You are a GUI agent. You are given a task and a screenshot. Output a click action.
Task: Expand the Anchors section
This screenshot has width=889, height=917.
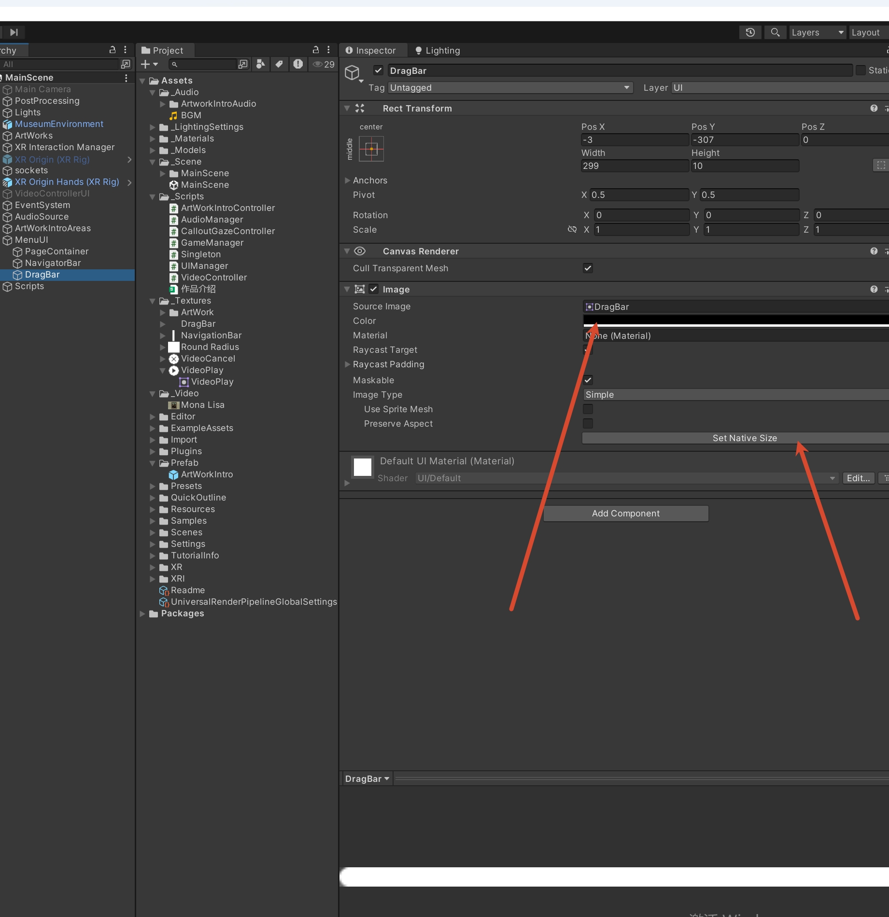(x=347, y=180)
